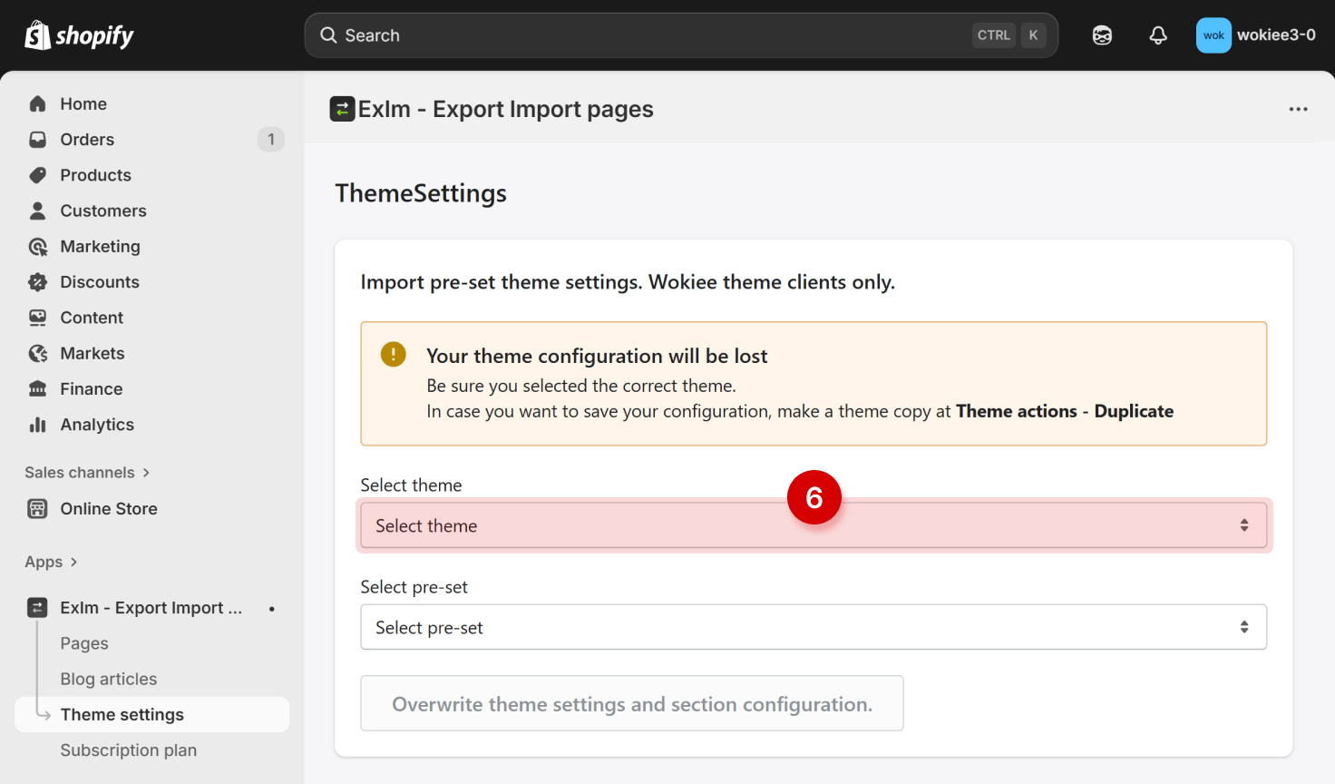Click the Online Store icon
The width and height of the screenshot is (1335, 784).
point(37,509)
